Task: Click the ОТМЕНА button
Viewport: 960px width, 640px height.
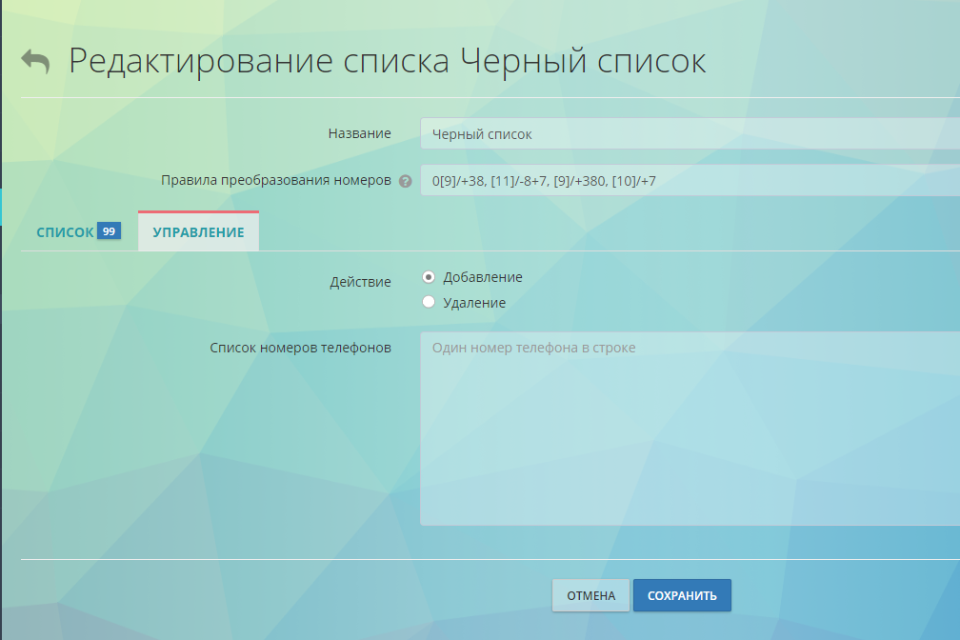Action: (x=590, y=594)
